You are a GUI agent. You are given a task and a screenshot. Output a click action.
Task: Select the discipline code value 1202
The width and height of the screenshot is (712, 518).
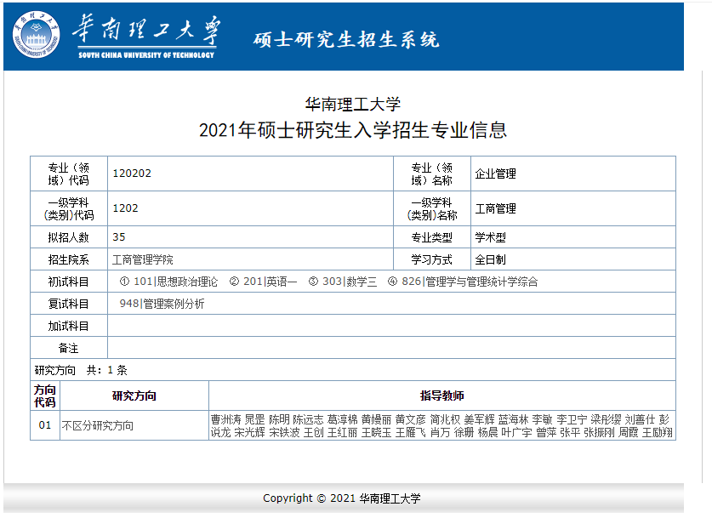125,208
